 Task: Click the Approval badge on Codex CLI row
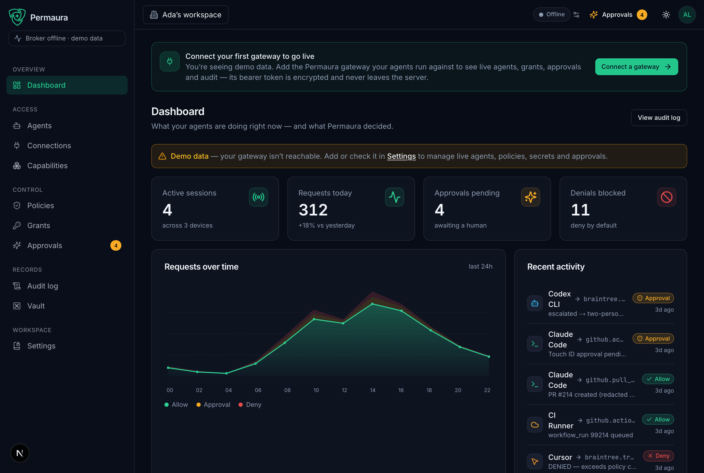(x=653, y=298)
